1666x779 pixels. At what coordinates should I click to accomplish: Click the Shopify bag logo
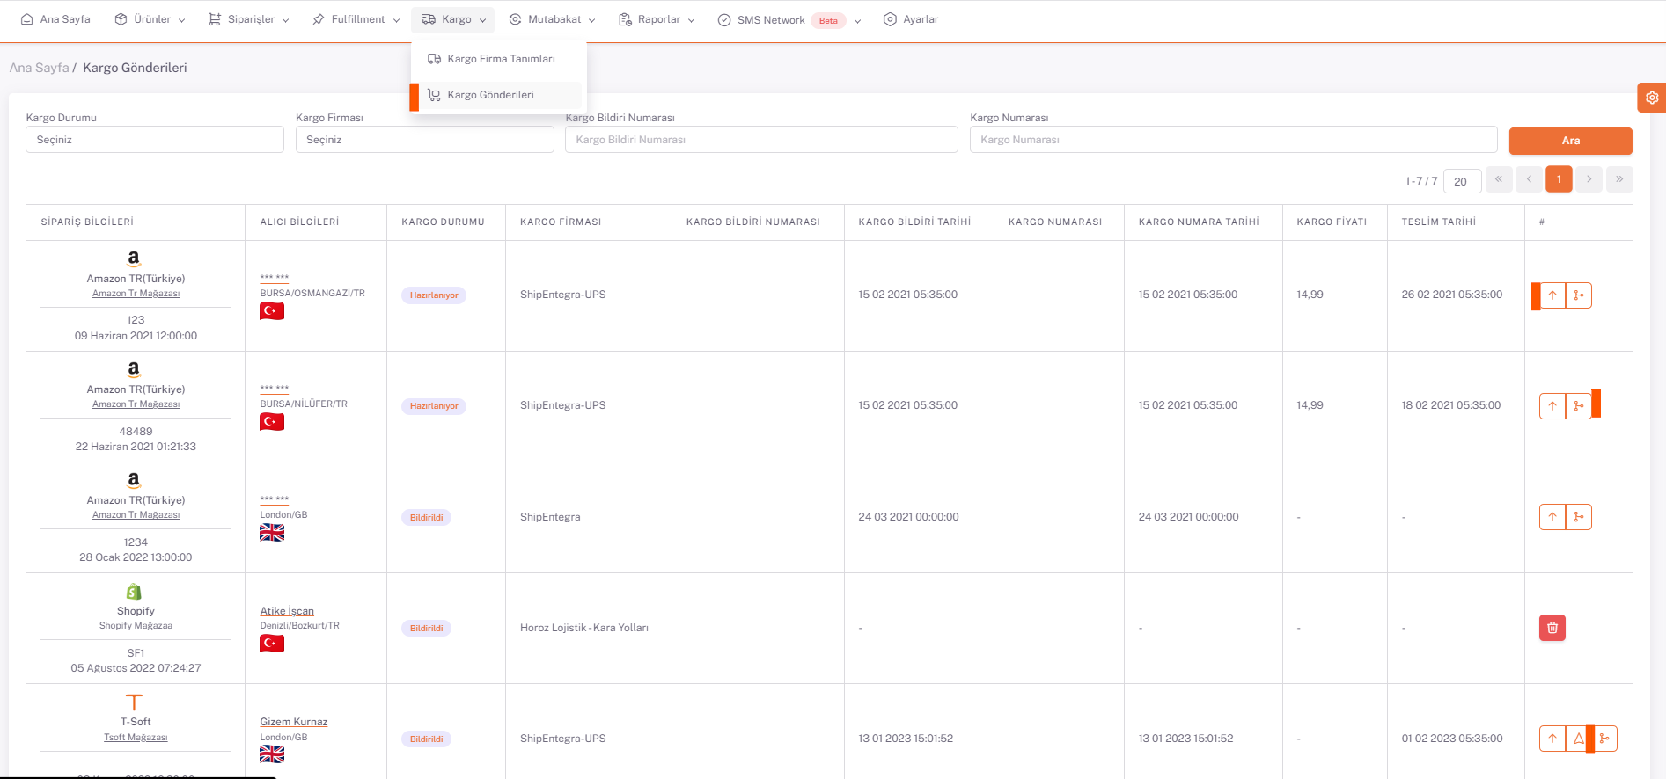(x=134, y=592)
